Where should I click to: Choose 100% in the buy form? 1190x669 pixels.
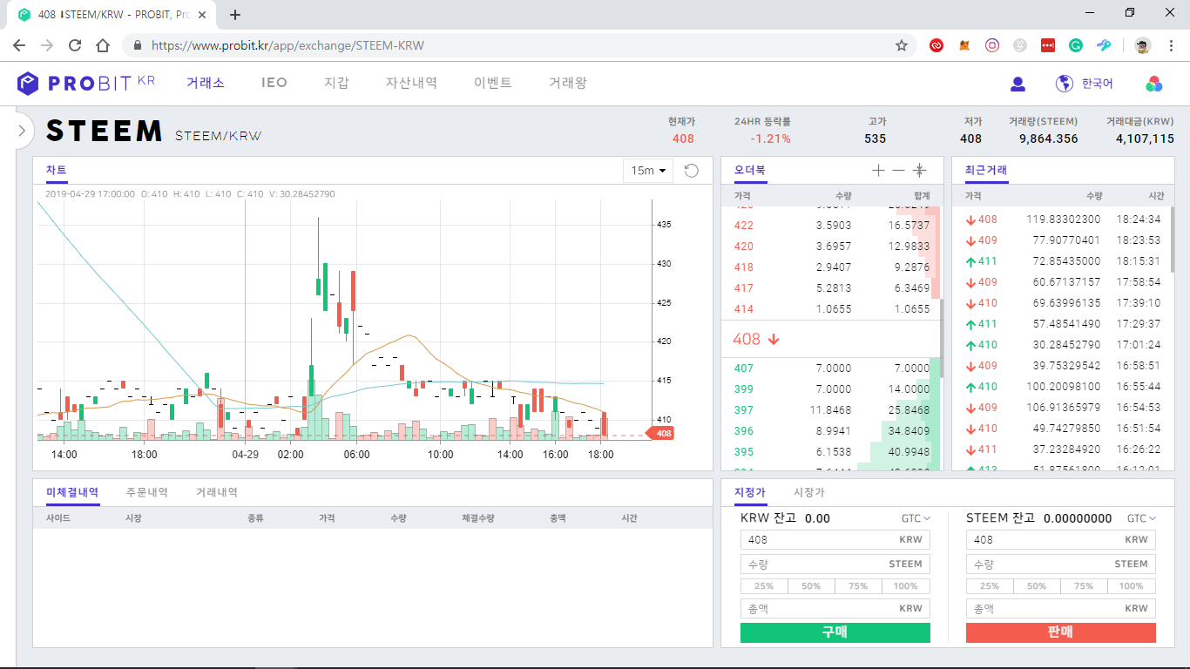click(x=906, y=586)
